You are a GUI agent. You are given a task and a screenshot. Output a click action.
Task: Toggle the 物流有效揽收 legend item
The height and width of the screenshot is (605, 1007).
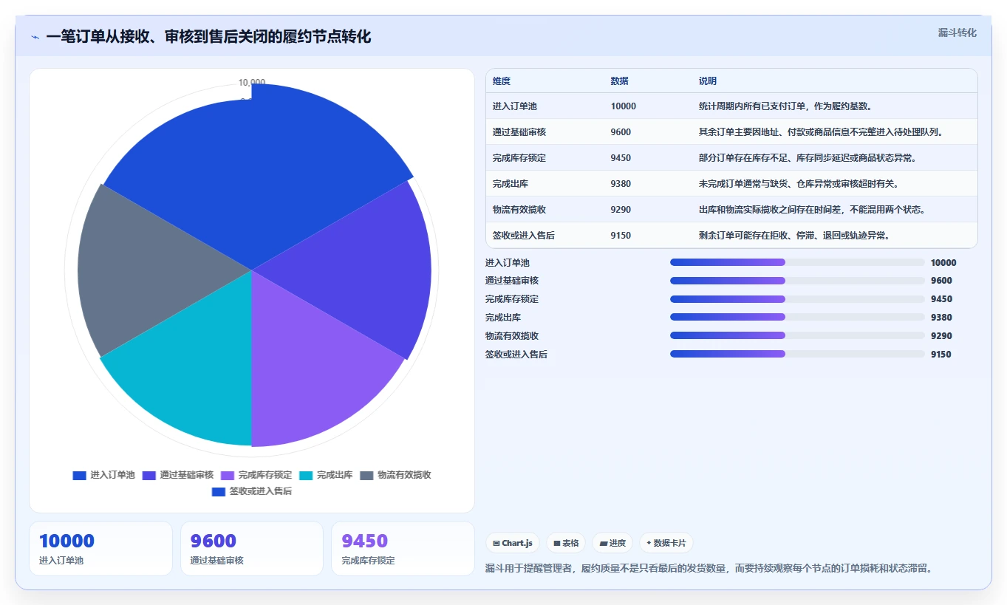pyautogui.click(x=395, y=475)
